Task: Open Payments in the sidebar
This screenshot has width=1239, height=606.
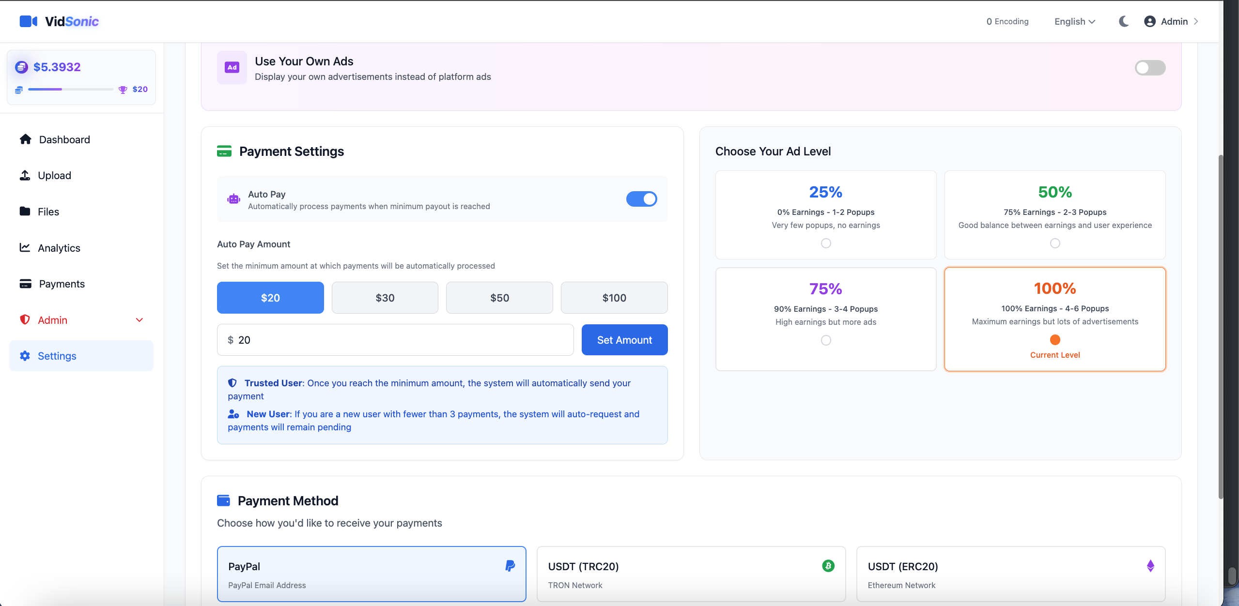Action: pyautogui.click(x=62, y=284)
